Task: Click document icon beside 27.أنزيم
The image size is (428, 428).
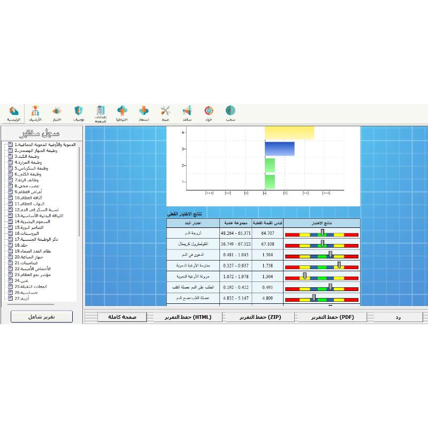Action: (x=10, y=299)
